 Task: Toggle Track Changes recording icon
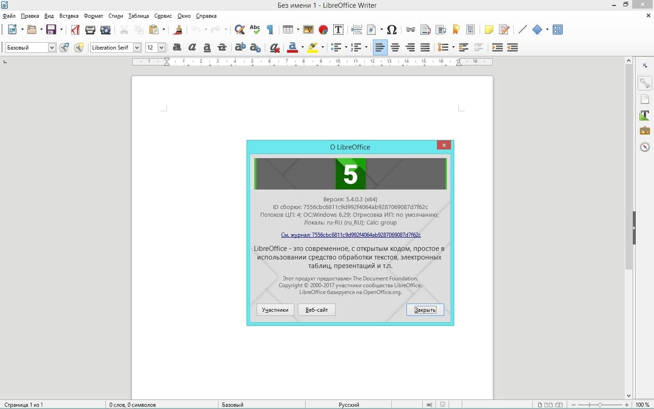pos(504,30)
